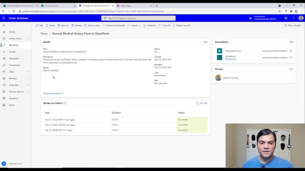The image size is (305, 171).
Task: Reload the page
Action: 14,11
